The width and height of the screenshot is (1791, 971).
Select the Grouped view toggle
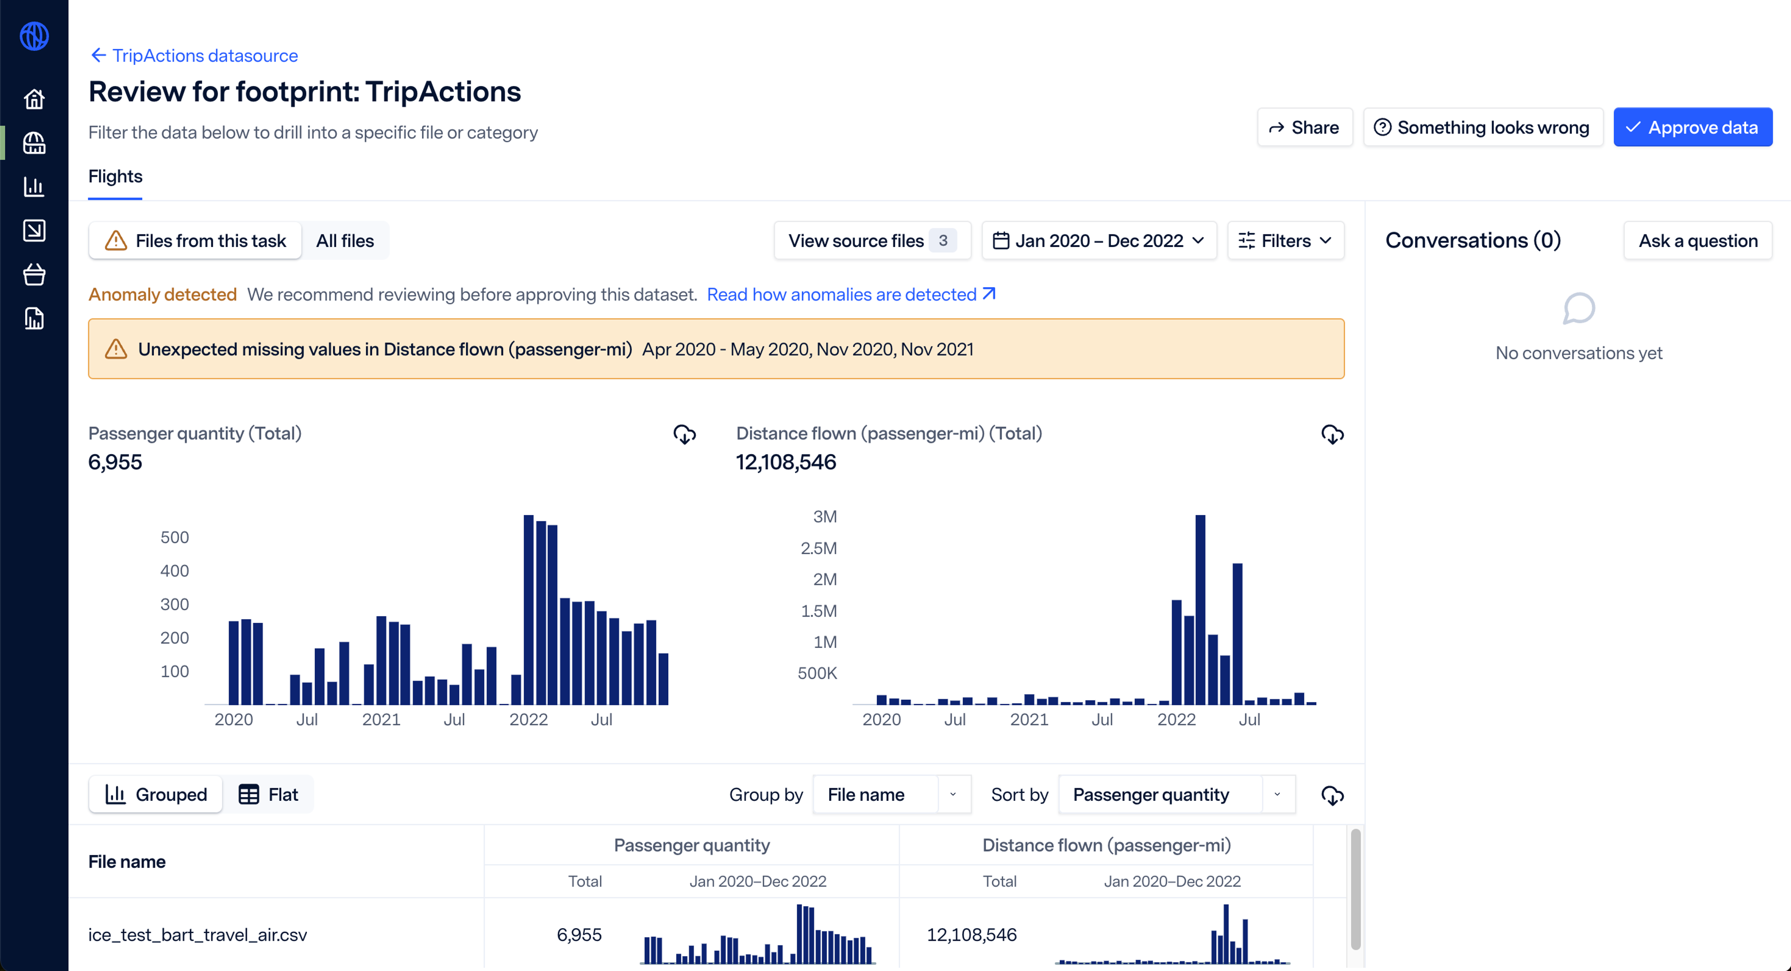[156, 794]
